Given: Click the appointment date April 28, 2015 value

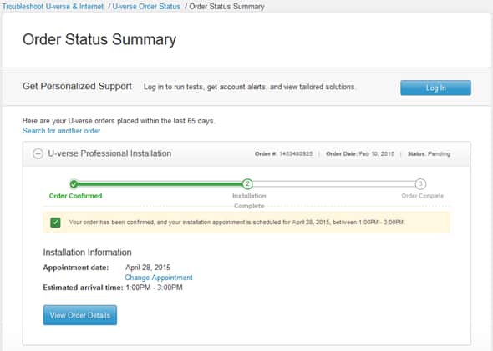Looking at the screenshot, I should 147,268.
